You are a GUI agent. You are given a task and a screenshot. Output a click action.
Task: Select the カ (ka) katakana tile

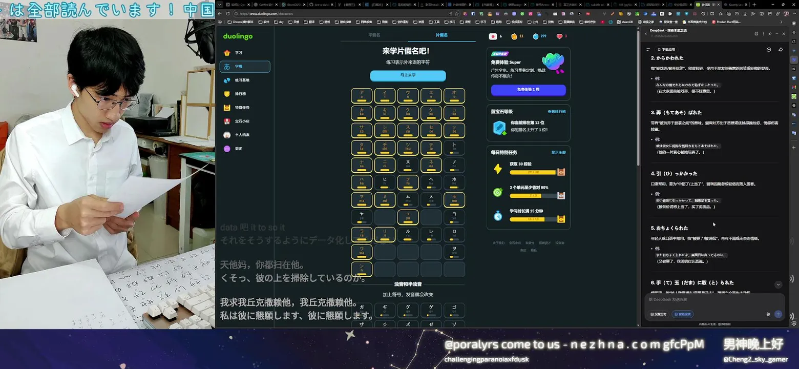(362, 113)
